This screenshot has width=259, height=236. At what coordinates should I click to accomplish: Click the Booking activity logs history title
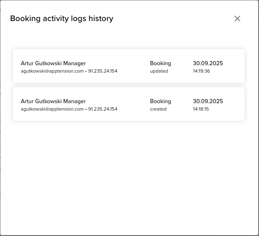pyautogui.click(x=61, y=19)
